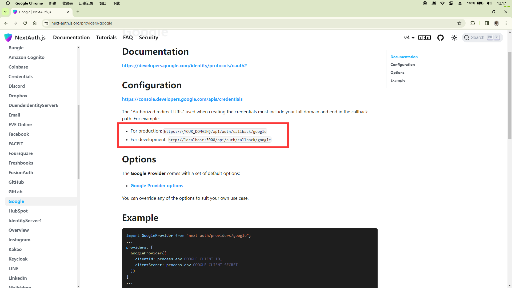The height and width of the screenshot is (288, 512).
Task: Select GitLab provider in sidebar
Action: pos(15,192)
